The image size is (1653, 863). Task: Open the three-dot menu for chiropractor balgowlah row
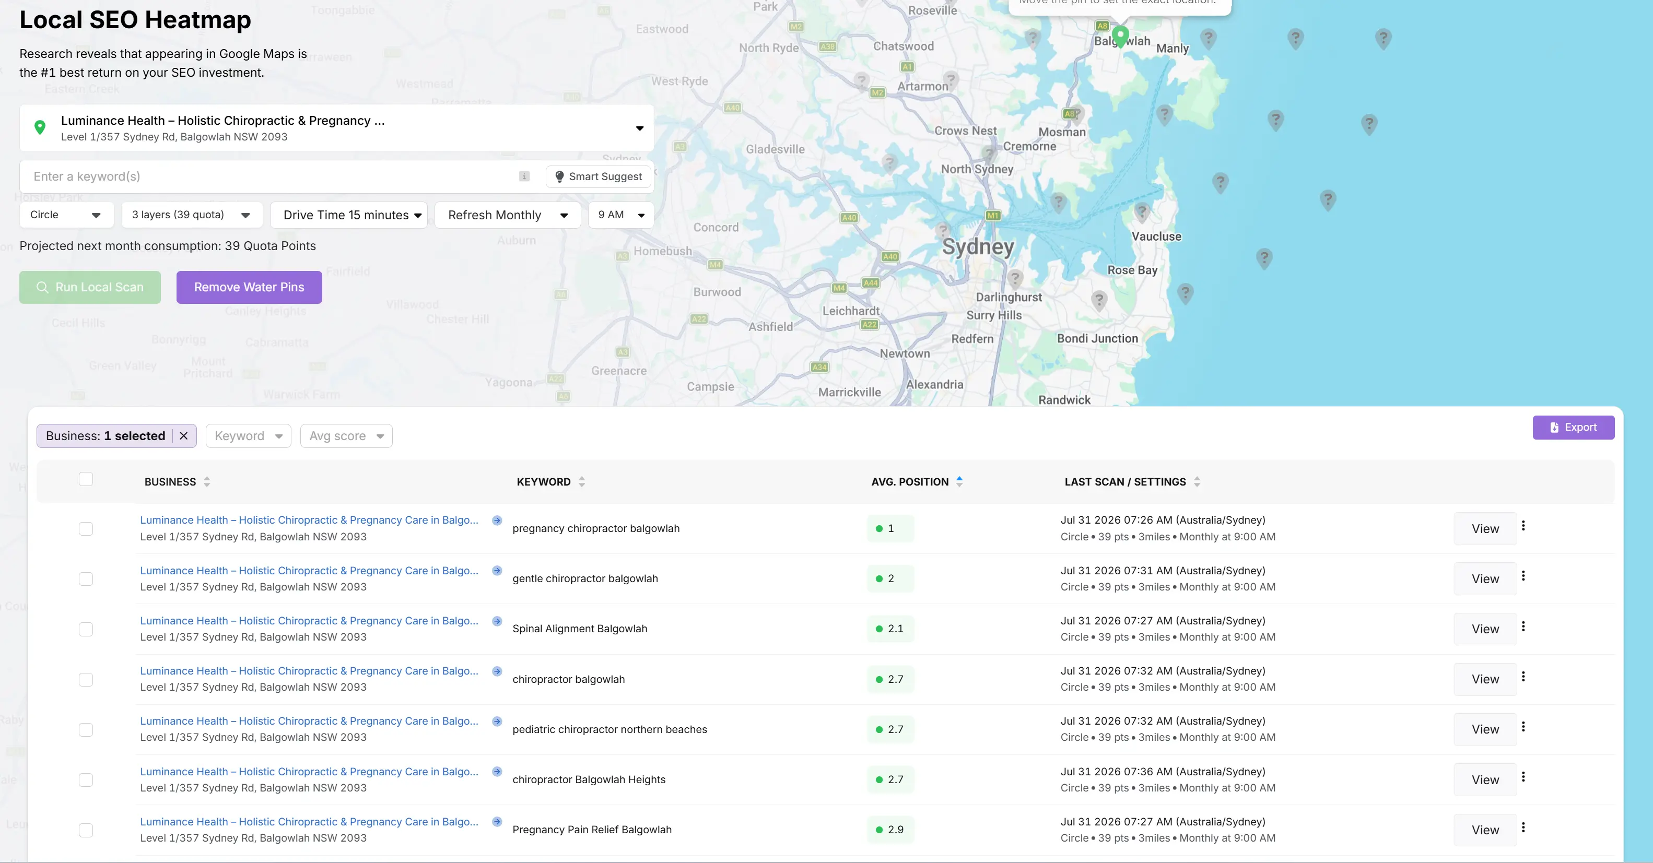[x=1523, y=676]
